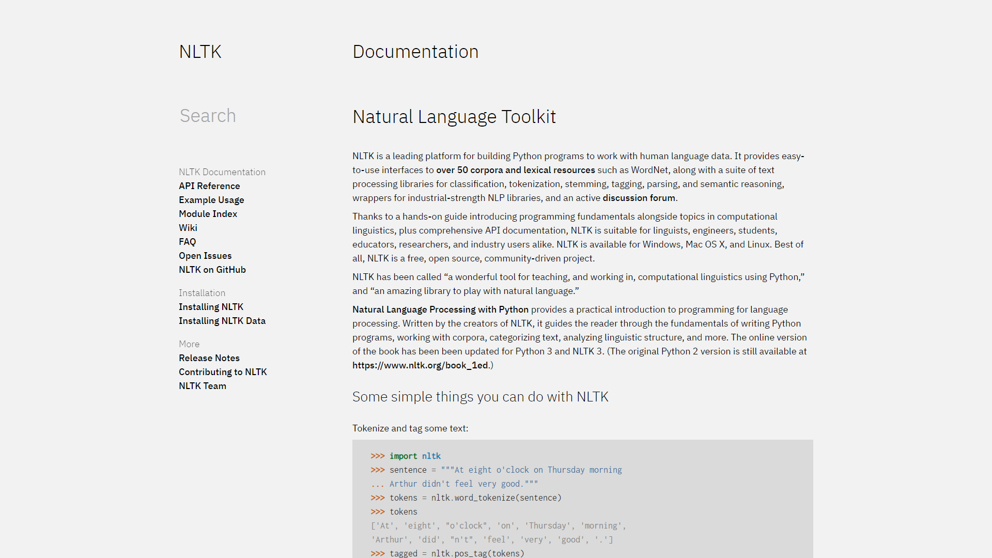Click the NLTK logo heading

[x=200, y=51]
